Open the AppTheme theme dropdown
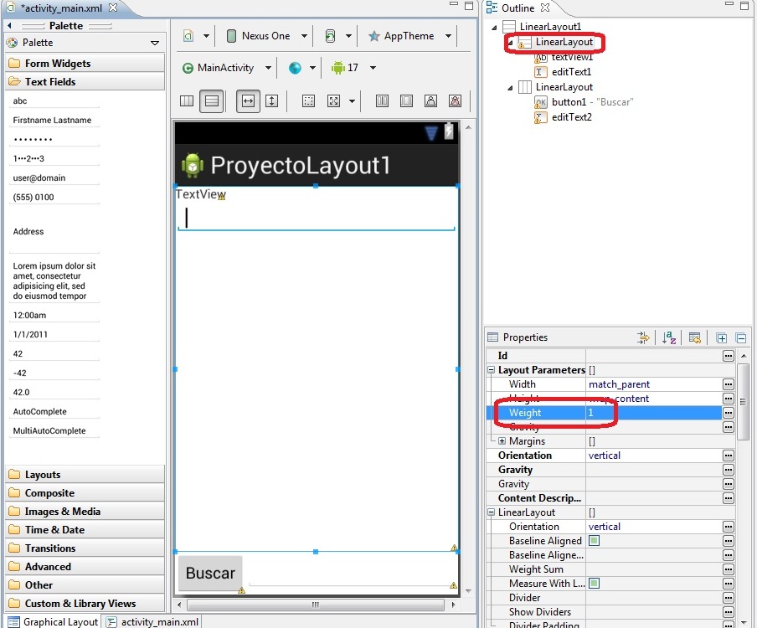Image resolution: width=757 pixels, height=628 pixels. tap(449, 36)
